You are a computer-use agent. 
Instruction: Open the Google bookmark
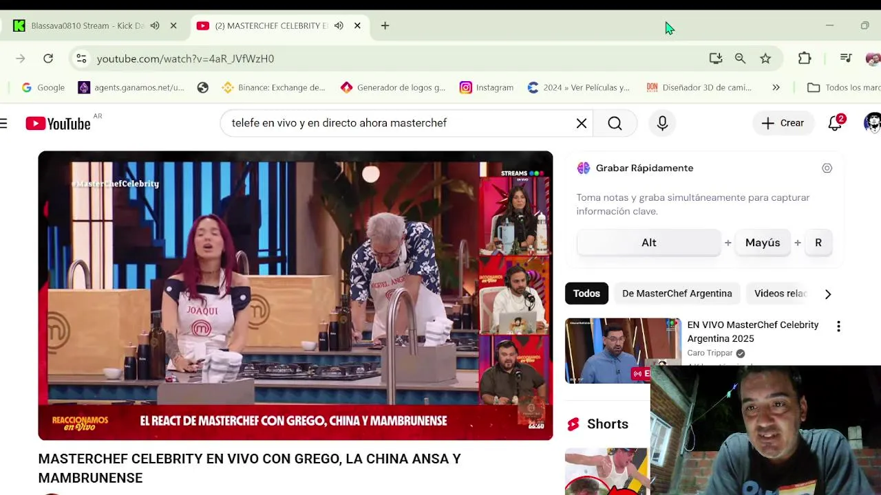click(x=43, y=87)
